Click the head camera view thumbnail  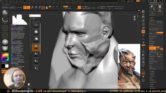pos(135,18)
